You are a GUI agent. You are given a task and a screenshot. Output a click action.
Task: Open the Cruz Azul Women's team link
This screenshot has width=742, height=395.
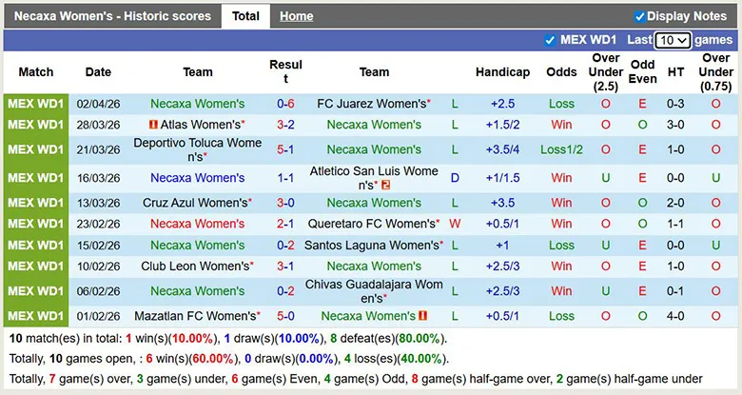[194, 203]
